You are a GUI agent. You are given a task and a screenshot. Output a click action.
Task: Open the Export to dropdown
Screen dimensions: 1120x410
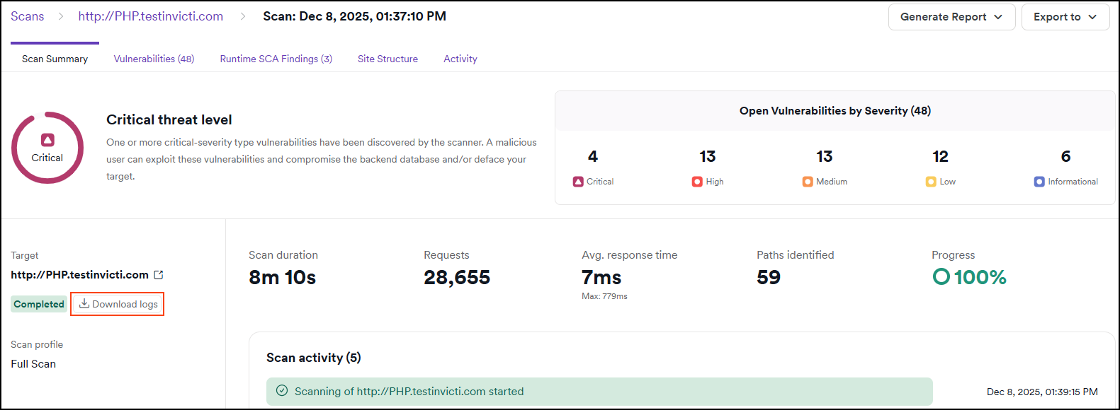pos(1065,17)
